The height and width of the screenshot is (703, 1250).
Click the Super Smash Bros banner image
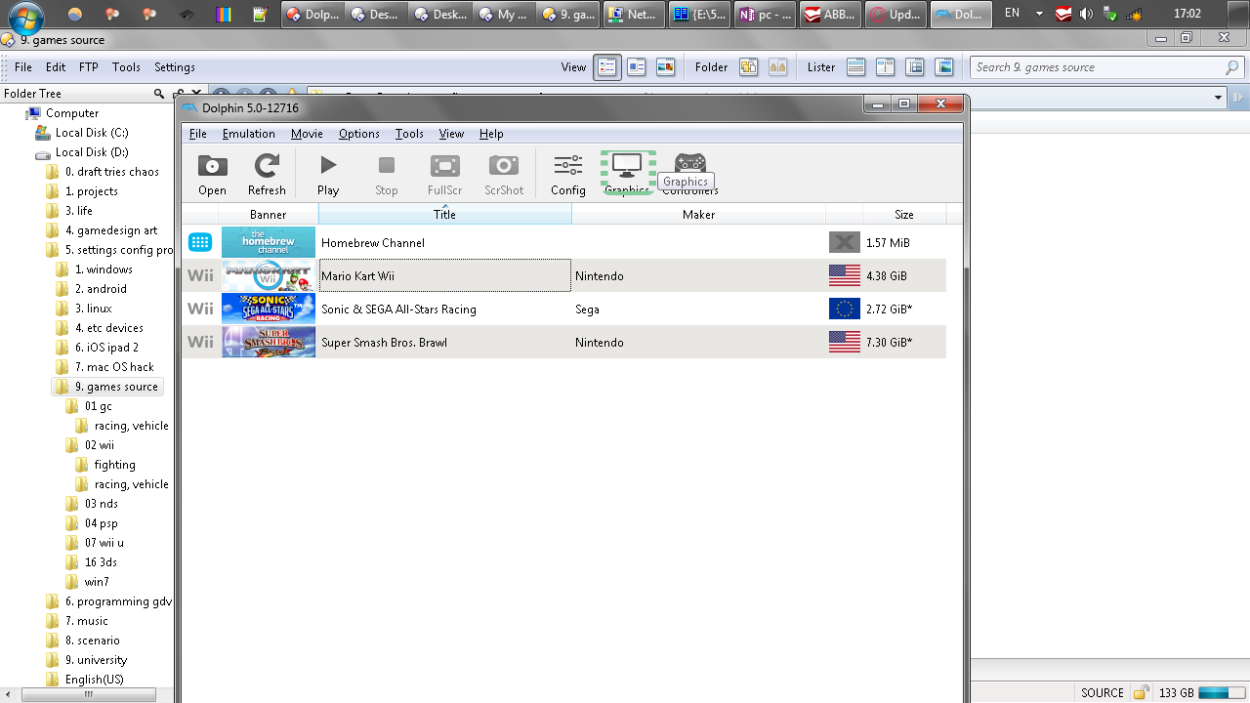tap(269, 342)
